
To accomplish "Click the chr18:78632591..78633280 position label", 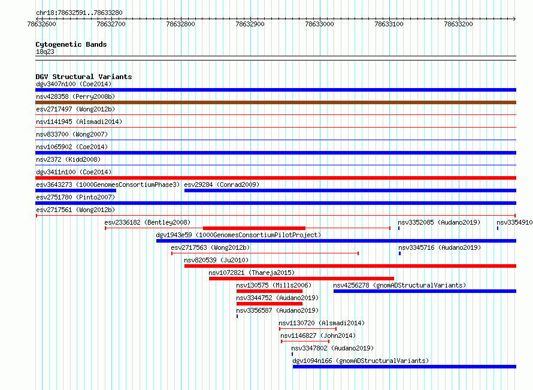I will pyautogui.click(x=79, y=13).
